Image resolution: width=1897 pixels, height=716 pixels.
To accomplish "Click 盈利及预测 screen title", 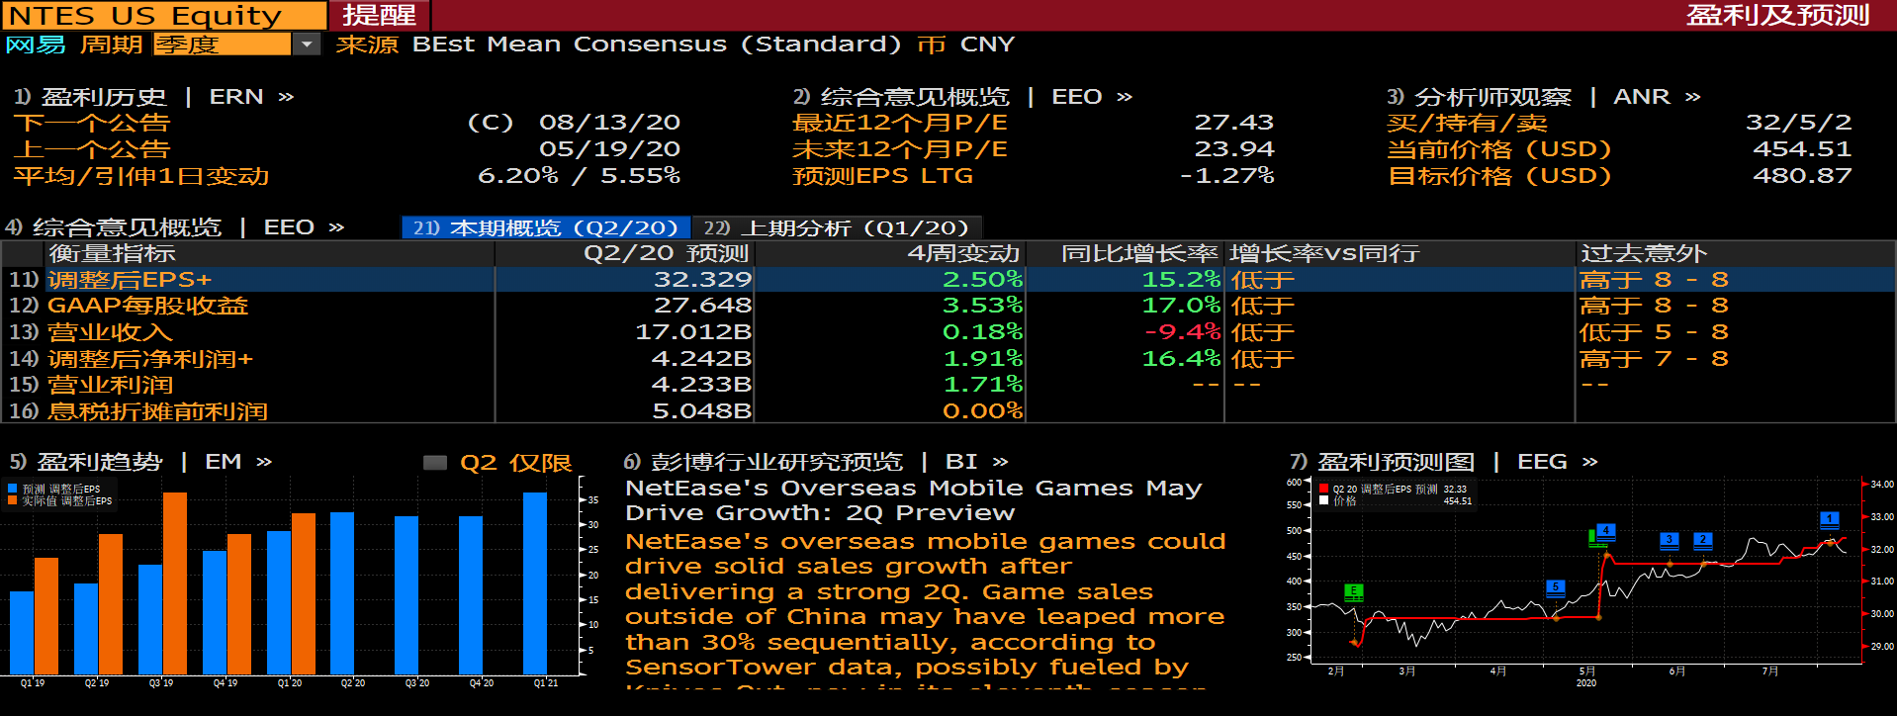I will [1778, 16].
